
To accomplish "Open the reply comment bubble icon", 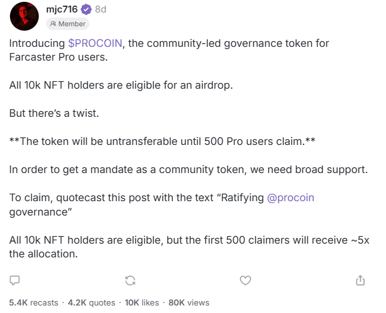I will 14,281.
